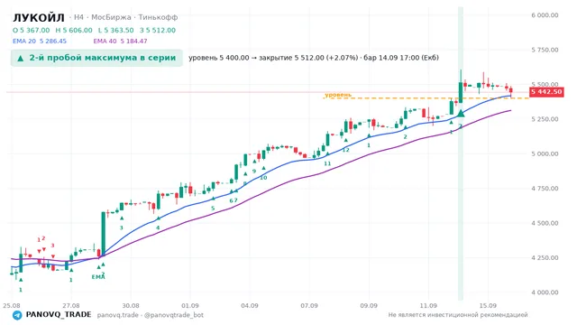Click the 09.09 date on time axis
This screenshot has width=577, height=325.
pos(369,305)
